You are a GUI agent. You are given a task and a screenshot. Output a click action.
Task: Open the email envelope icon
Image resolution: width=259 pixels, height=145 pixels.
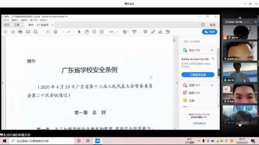click(28, 32)
